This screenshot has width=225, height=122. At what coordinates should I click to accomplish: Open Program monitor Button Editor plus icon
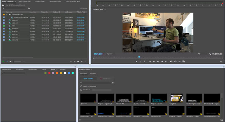(x=221, y=62)
